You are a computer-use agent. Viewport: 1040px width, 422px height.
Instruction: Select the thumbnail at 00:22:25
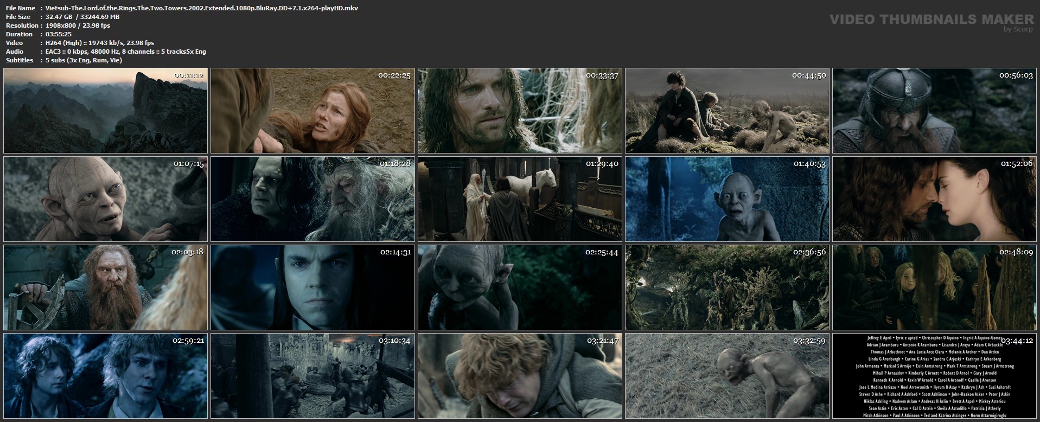point(312,111)
